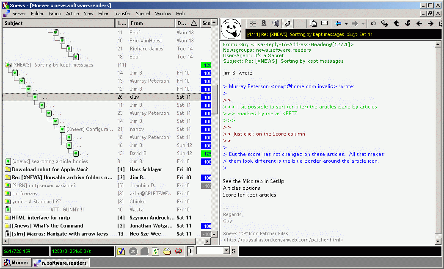Open the combo box next to T button
Image resolution: width=444 pixels, height=269 pixels.
pyautogui.click(x=226, y=251)
